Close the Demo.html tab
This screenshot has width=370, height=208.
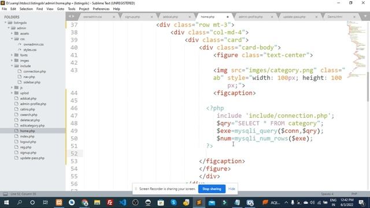click(354, 17)
